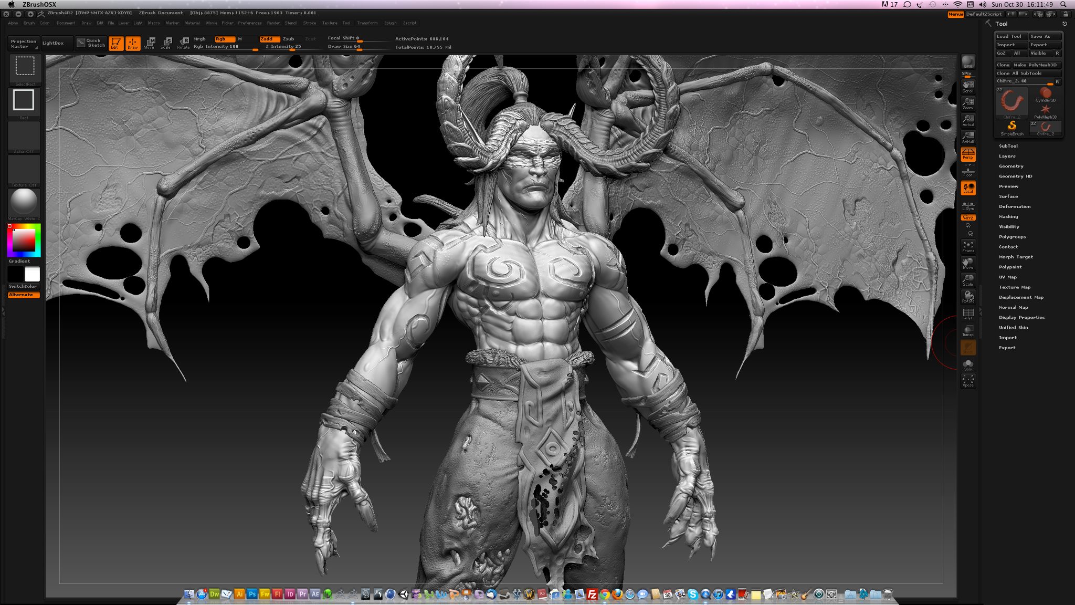This screenshot has height=605, width=1075.
Task: Launch Skype from the Dock
Action: (x=693, y=594)
